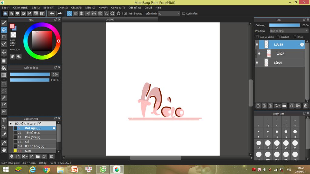Merge the layer down using merge icon
This screenshot has width=310, height=174.
[298, 106]
